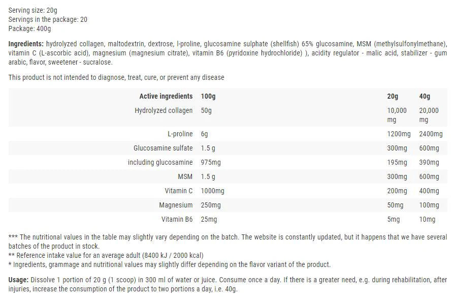Click the "Servings in the package: 20" text
This screenshot has width=454, height=298.
(48, 19)
